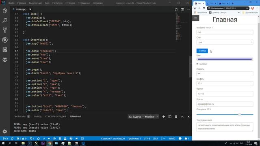Expand the bookmarks folder dropdown arrow in Chrome

coord(239,13)
